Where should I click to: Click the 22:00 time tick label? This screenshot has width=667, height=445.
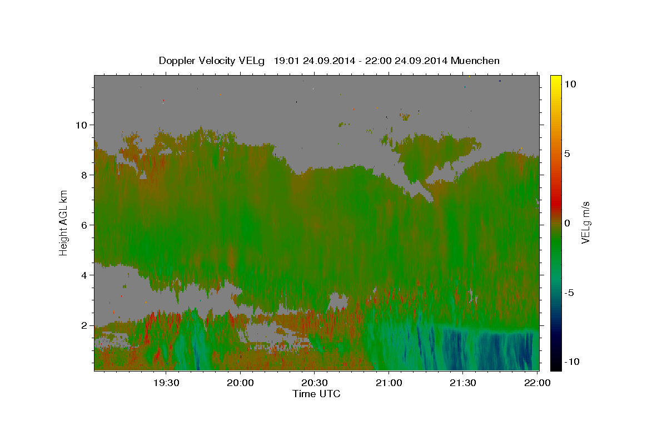tap(537, 383)
